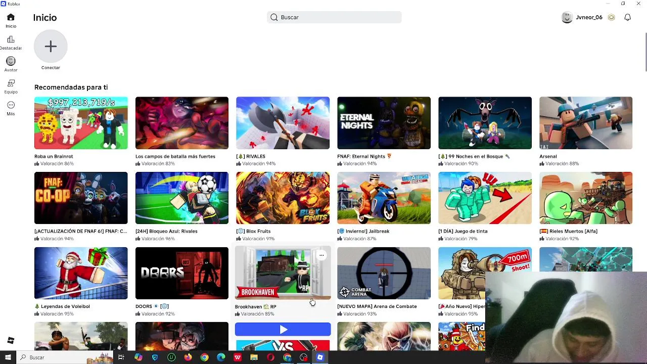
Task: Click the search magnifier icon
Action: click(274, 17)
